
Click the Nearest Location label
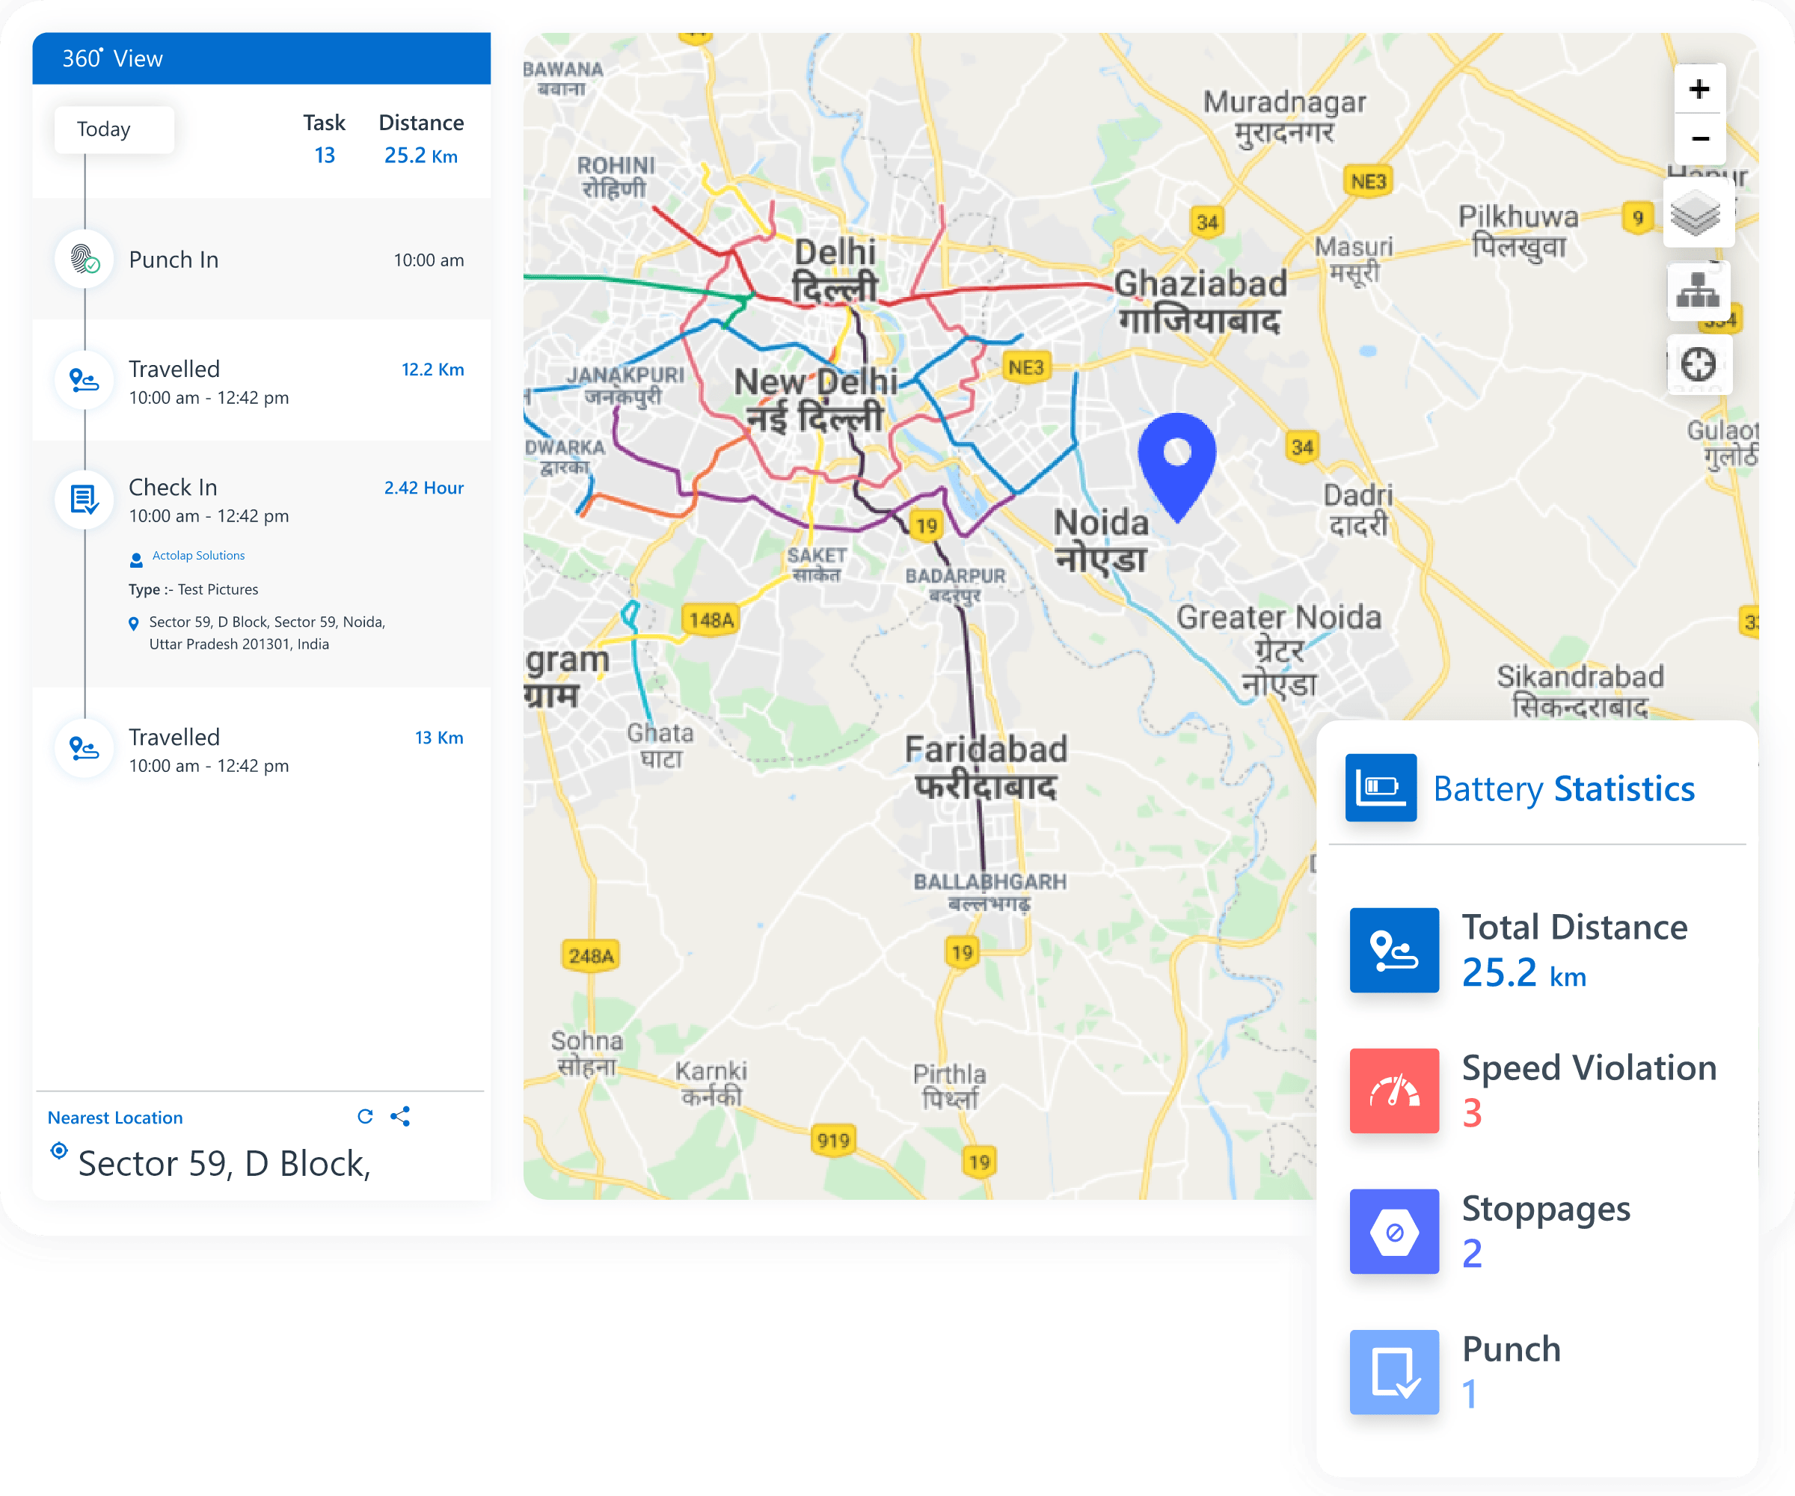click(114, 1118)
